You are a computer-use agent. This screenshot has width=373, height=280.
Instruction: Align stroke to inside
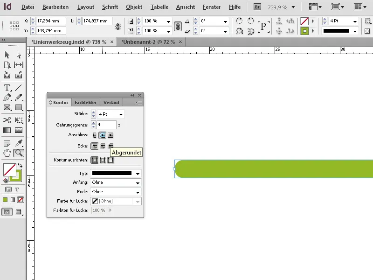[103, 160]
